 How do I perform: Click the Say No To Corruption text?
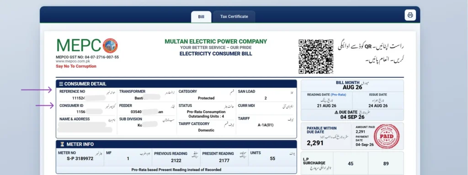(x=76, y=66)
